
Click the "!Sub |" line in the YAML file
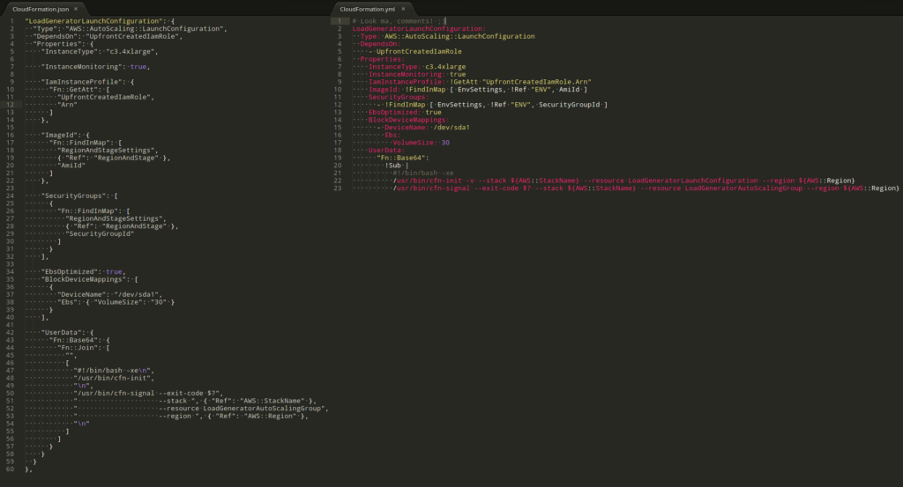pyautogui.click(x=394, y=165)
